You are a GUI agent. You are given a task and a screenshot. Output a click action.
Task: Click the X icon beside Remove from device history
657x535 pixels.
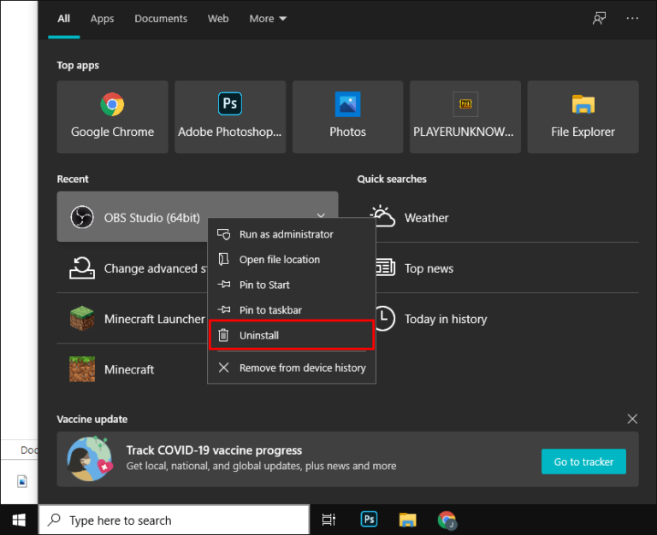tap(224, 367)
